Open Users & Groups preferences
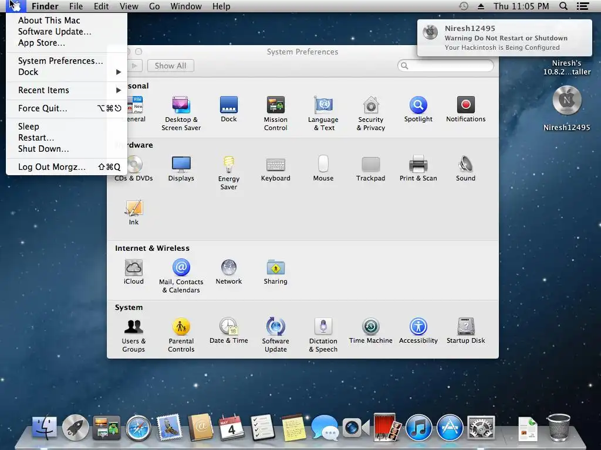The height and width of the screenshot is (450, 601). 133,335
